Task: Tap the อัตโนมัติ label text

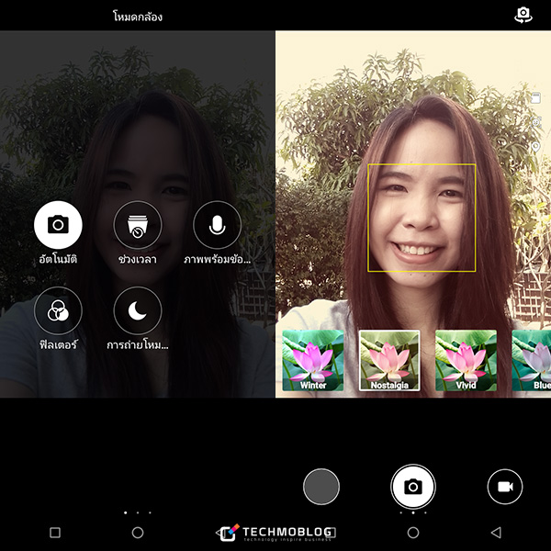Action: [x=58, y=259]
